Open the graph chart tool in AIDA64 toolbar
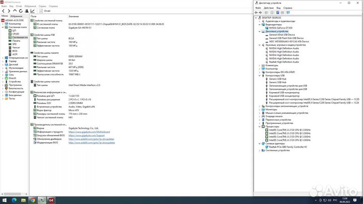 click(x=33, y=11)
